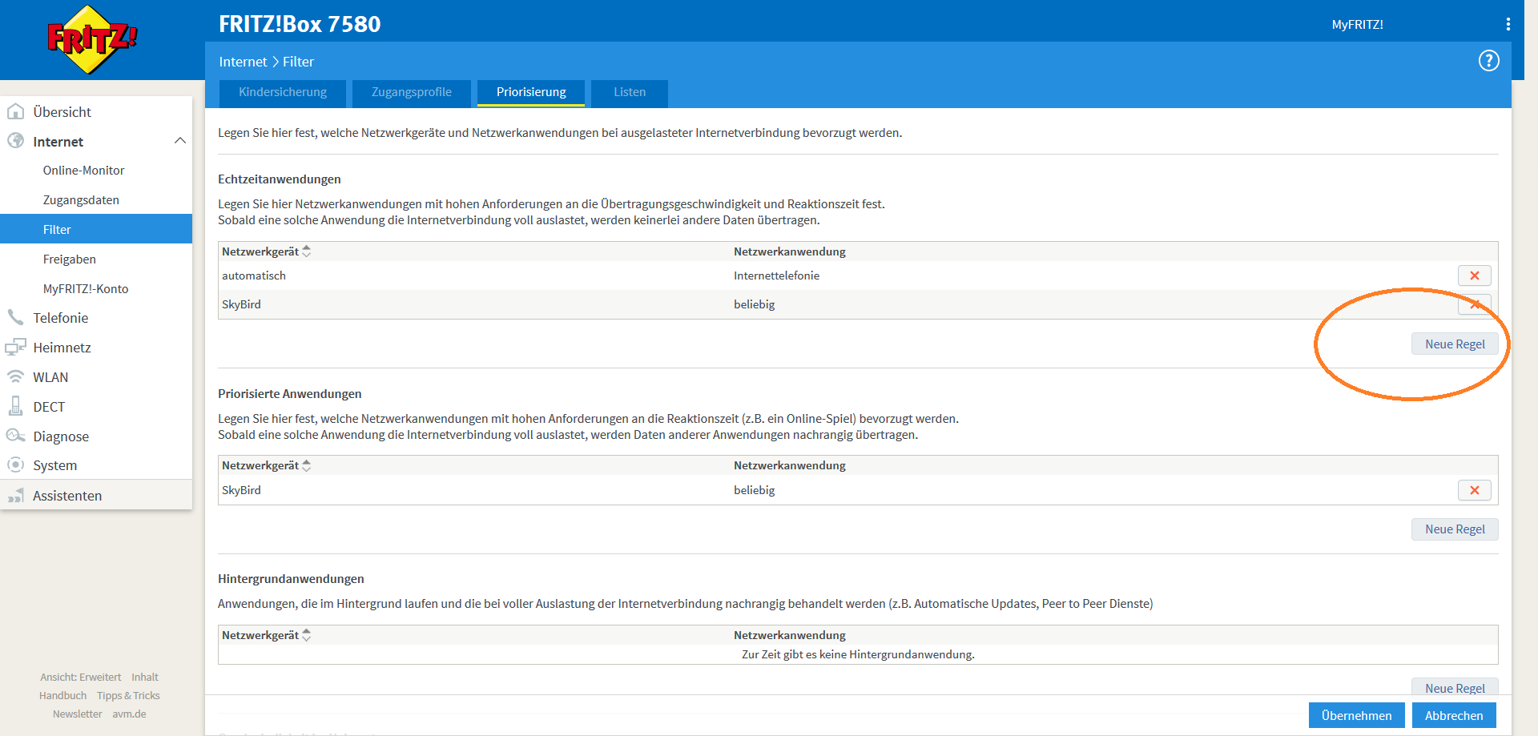Click the Telefonie phone handset icon
1538x736 pixels.
(x=15, y=317)
